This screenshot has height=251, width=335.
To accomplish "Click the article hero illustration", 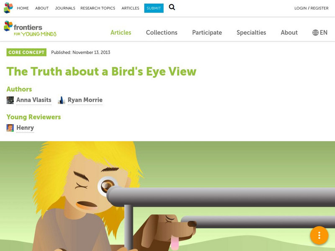I will (x=167, y=196).
